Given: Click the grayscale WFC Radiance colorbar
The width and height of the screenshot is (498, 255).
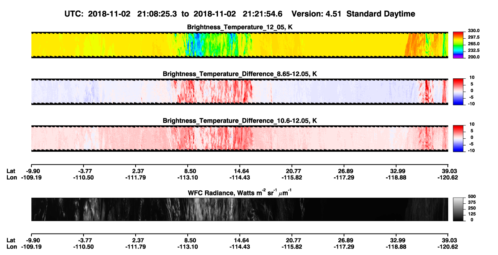Looking at the screenshot, I should pyautogui.click(x=458, y=209).
